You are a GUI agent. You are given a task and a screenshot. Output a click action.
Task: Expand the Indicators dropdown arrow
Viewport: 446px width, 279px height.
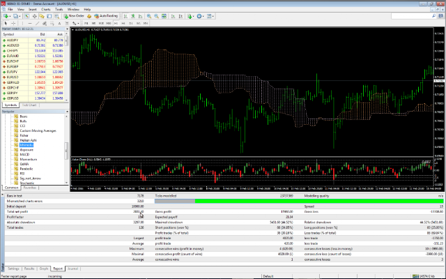[194, 17]
